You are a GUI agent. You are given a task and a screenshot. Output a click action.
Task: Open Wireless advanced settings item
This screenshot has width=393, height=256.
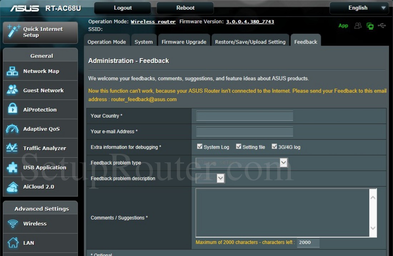coord(40,224)
